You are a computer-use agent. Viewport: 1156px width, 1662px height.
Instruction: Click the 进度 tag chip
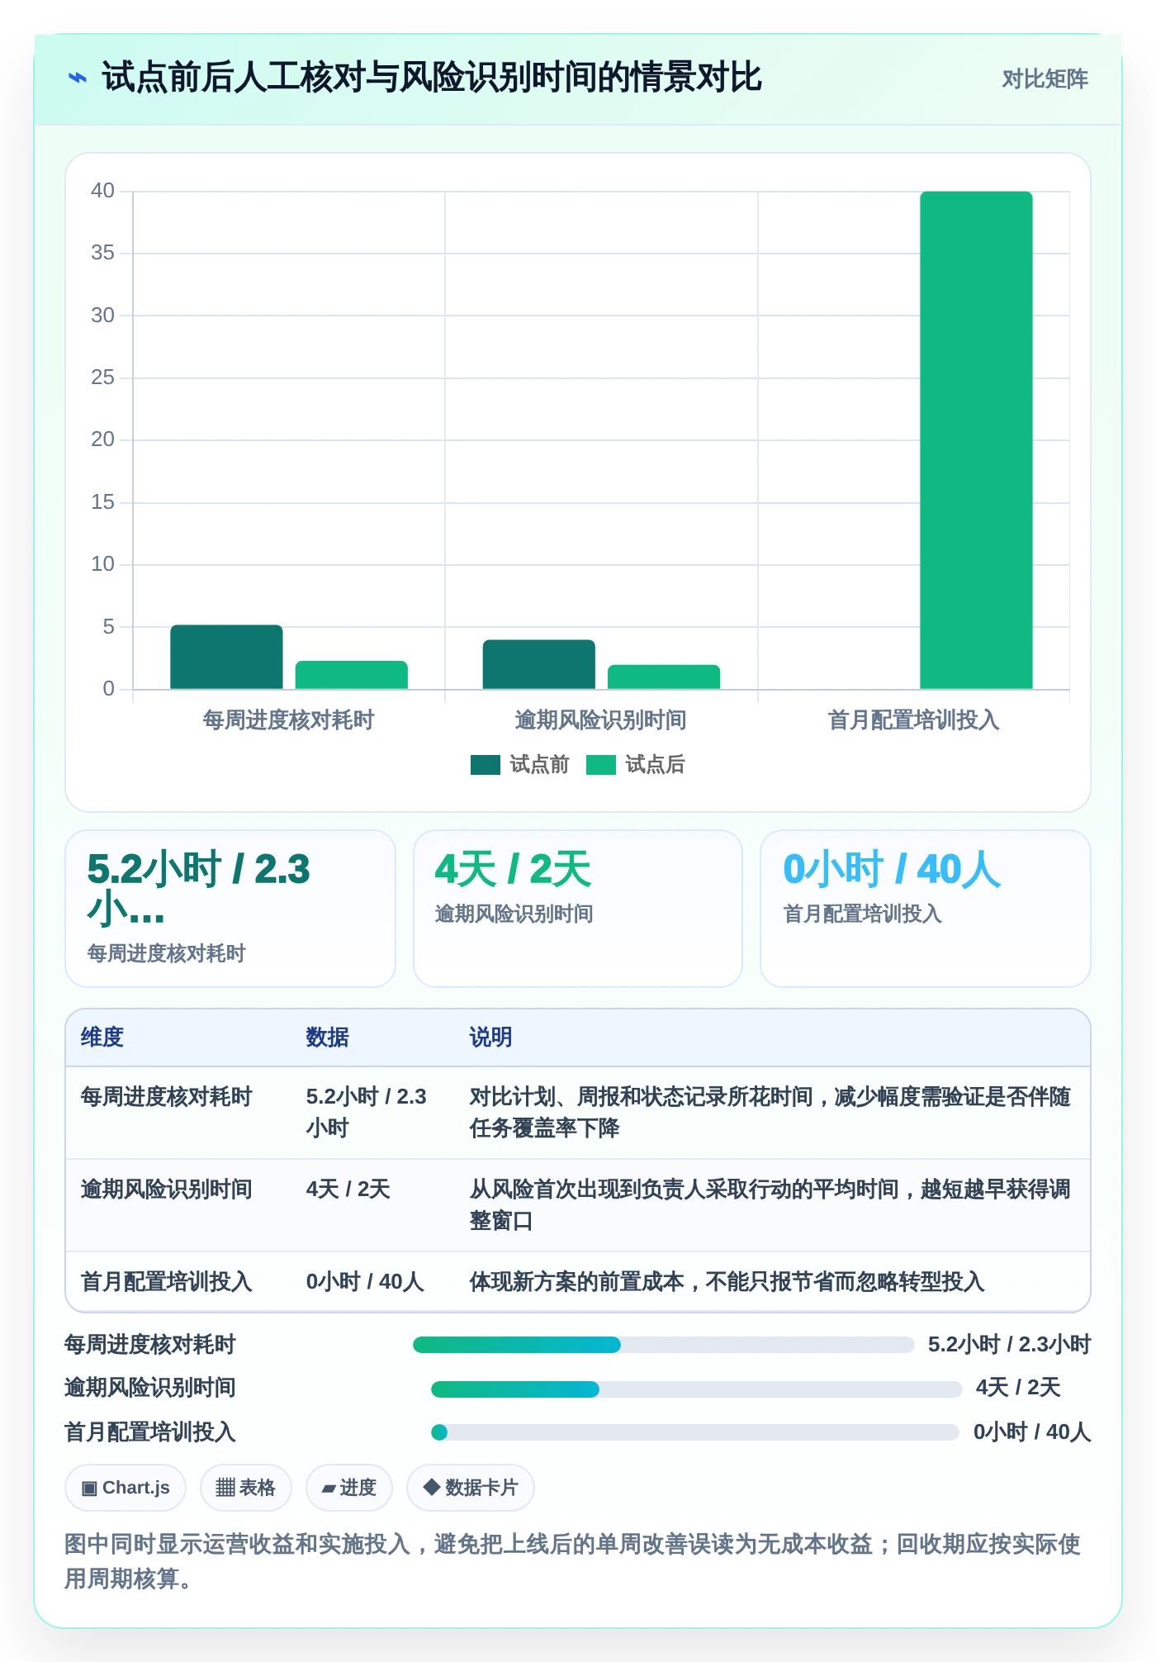point(348,1488)
